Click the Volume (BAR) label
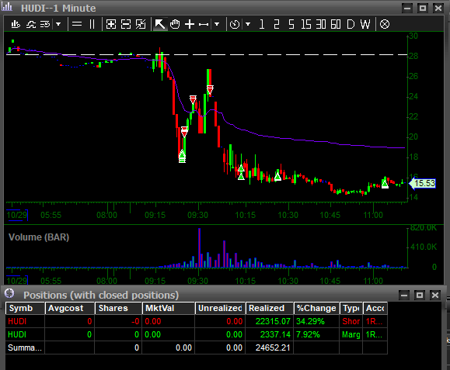The image size is (450, 370). pos(39,237)
